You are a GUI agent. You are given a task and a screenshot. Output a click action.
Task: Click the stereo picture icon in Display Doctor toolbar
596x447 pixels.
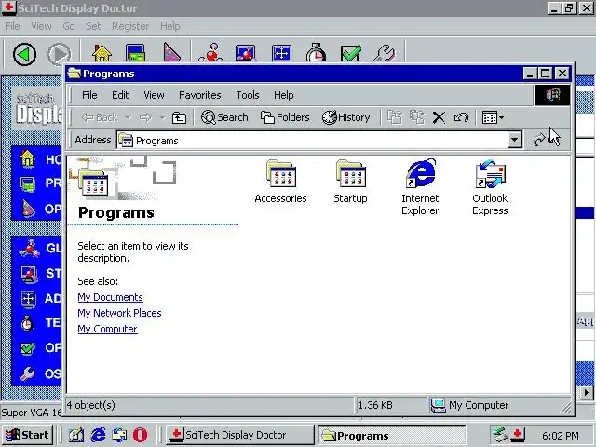point(246,53)
